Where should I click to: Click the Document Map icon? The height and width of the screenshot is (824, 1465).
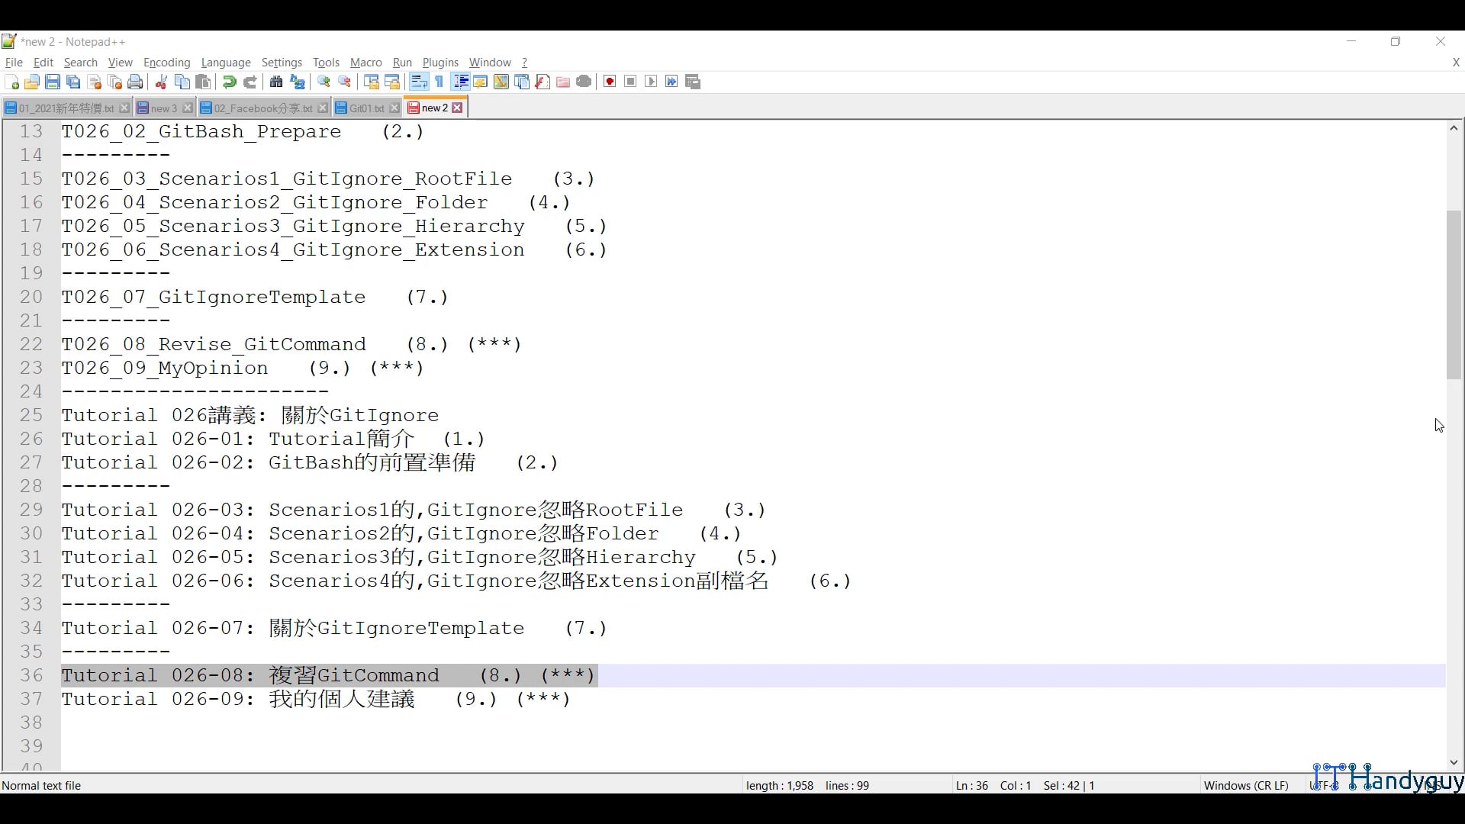pos(501,82)
